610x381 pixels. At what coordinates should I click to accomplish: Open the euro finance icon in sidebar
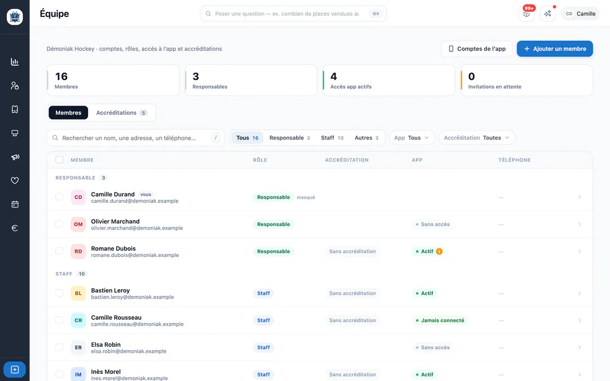(15, 228)
